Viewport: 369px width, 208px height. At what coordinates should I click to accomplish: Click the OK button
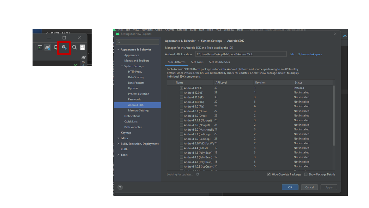[290, 187]
